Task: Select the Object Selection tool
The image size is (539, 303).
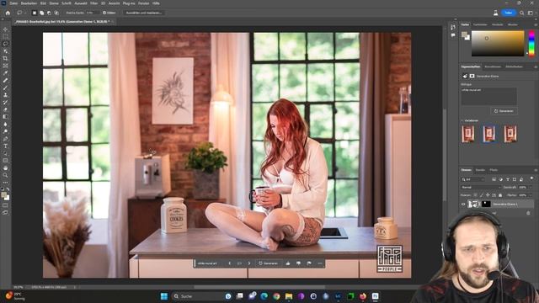Action: [5, 51]
